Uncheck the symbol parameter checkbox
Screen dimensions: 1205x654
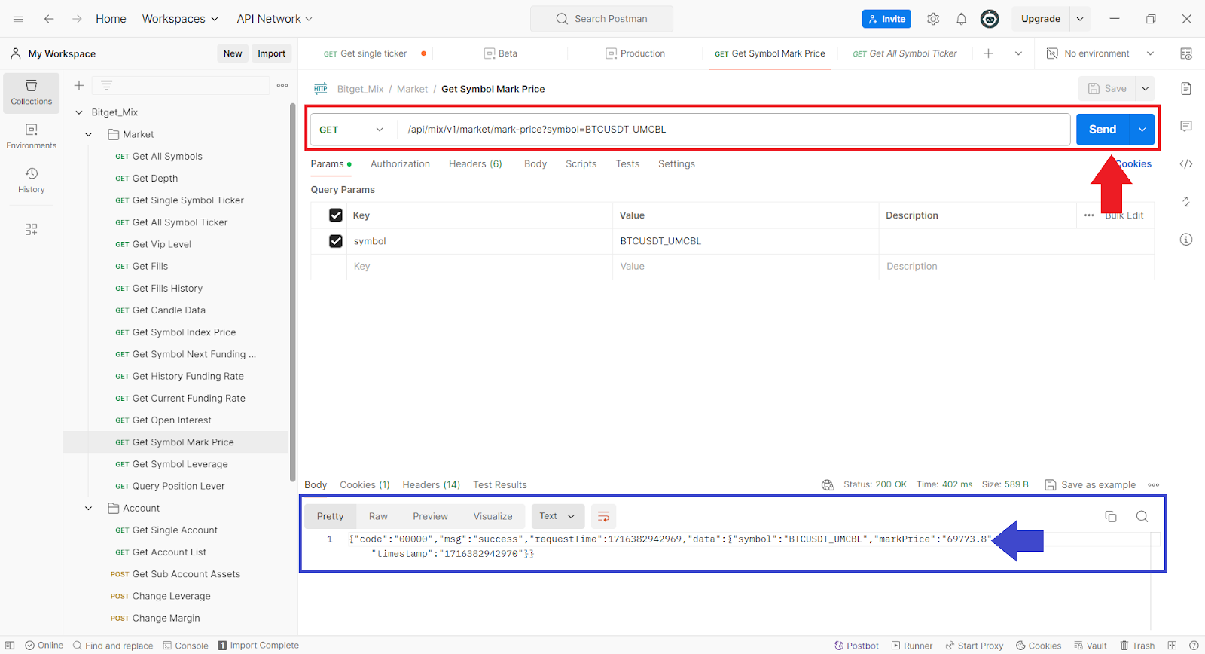point(336,241)
